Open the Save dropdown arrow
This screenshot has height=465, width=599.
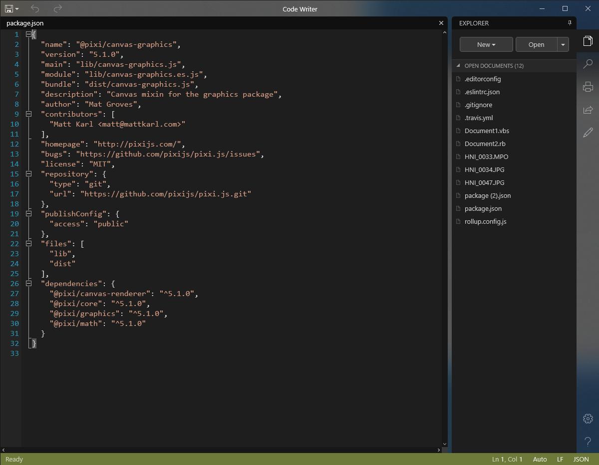coord(17,9)
